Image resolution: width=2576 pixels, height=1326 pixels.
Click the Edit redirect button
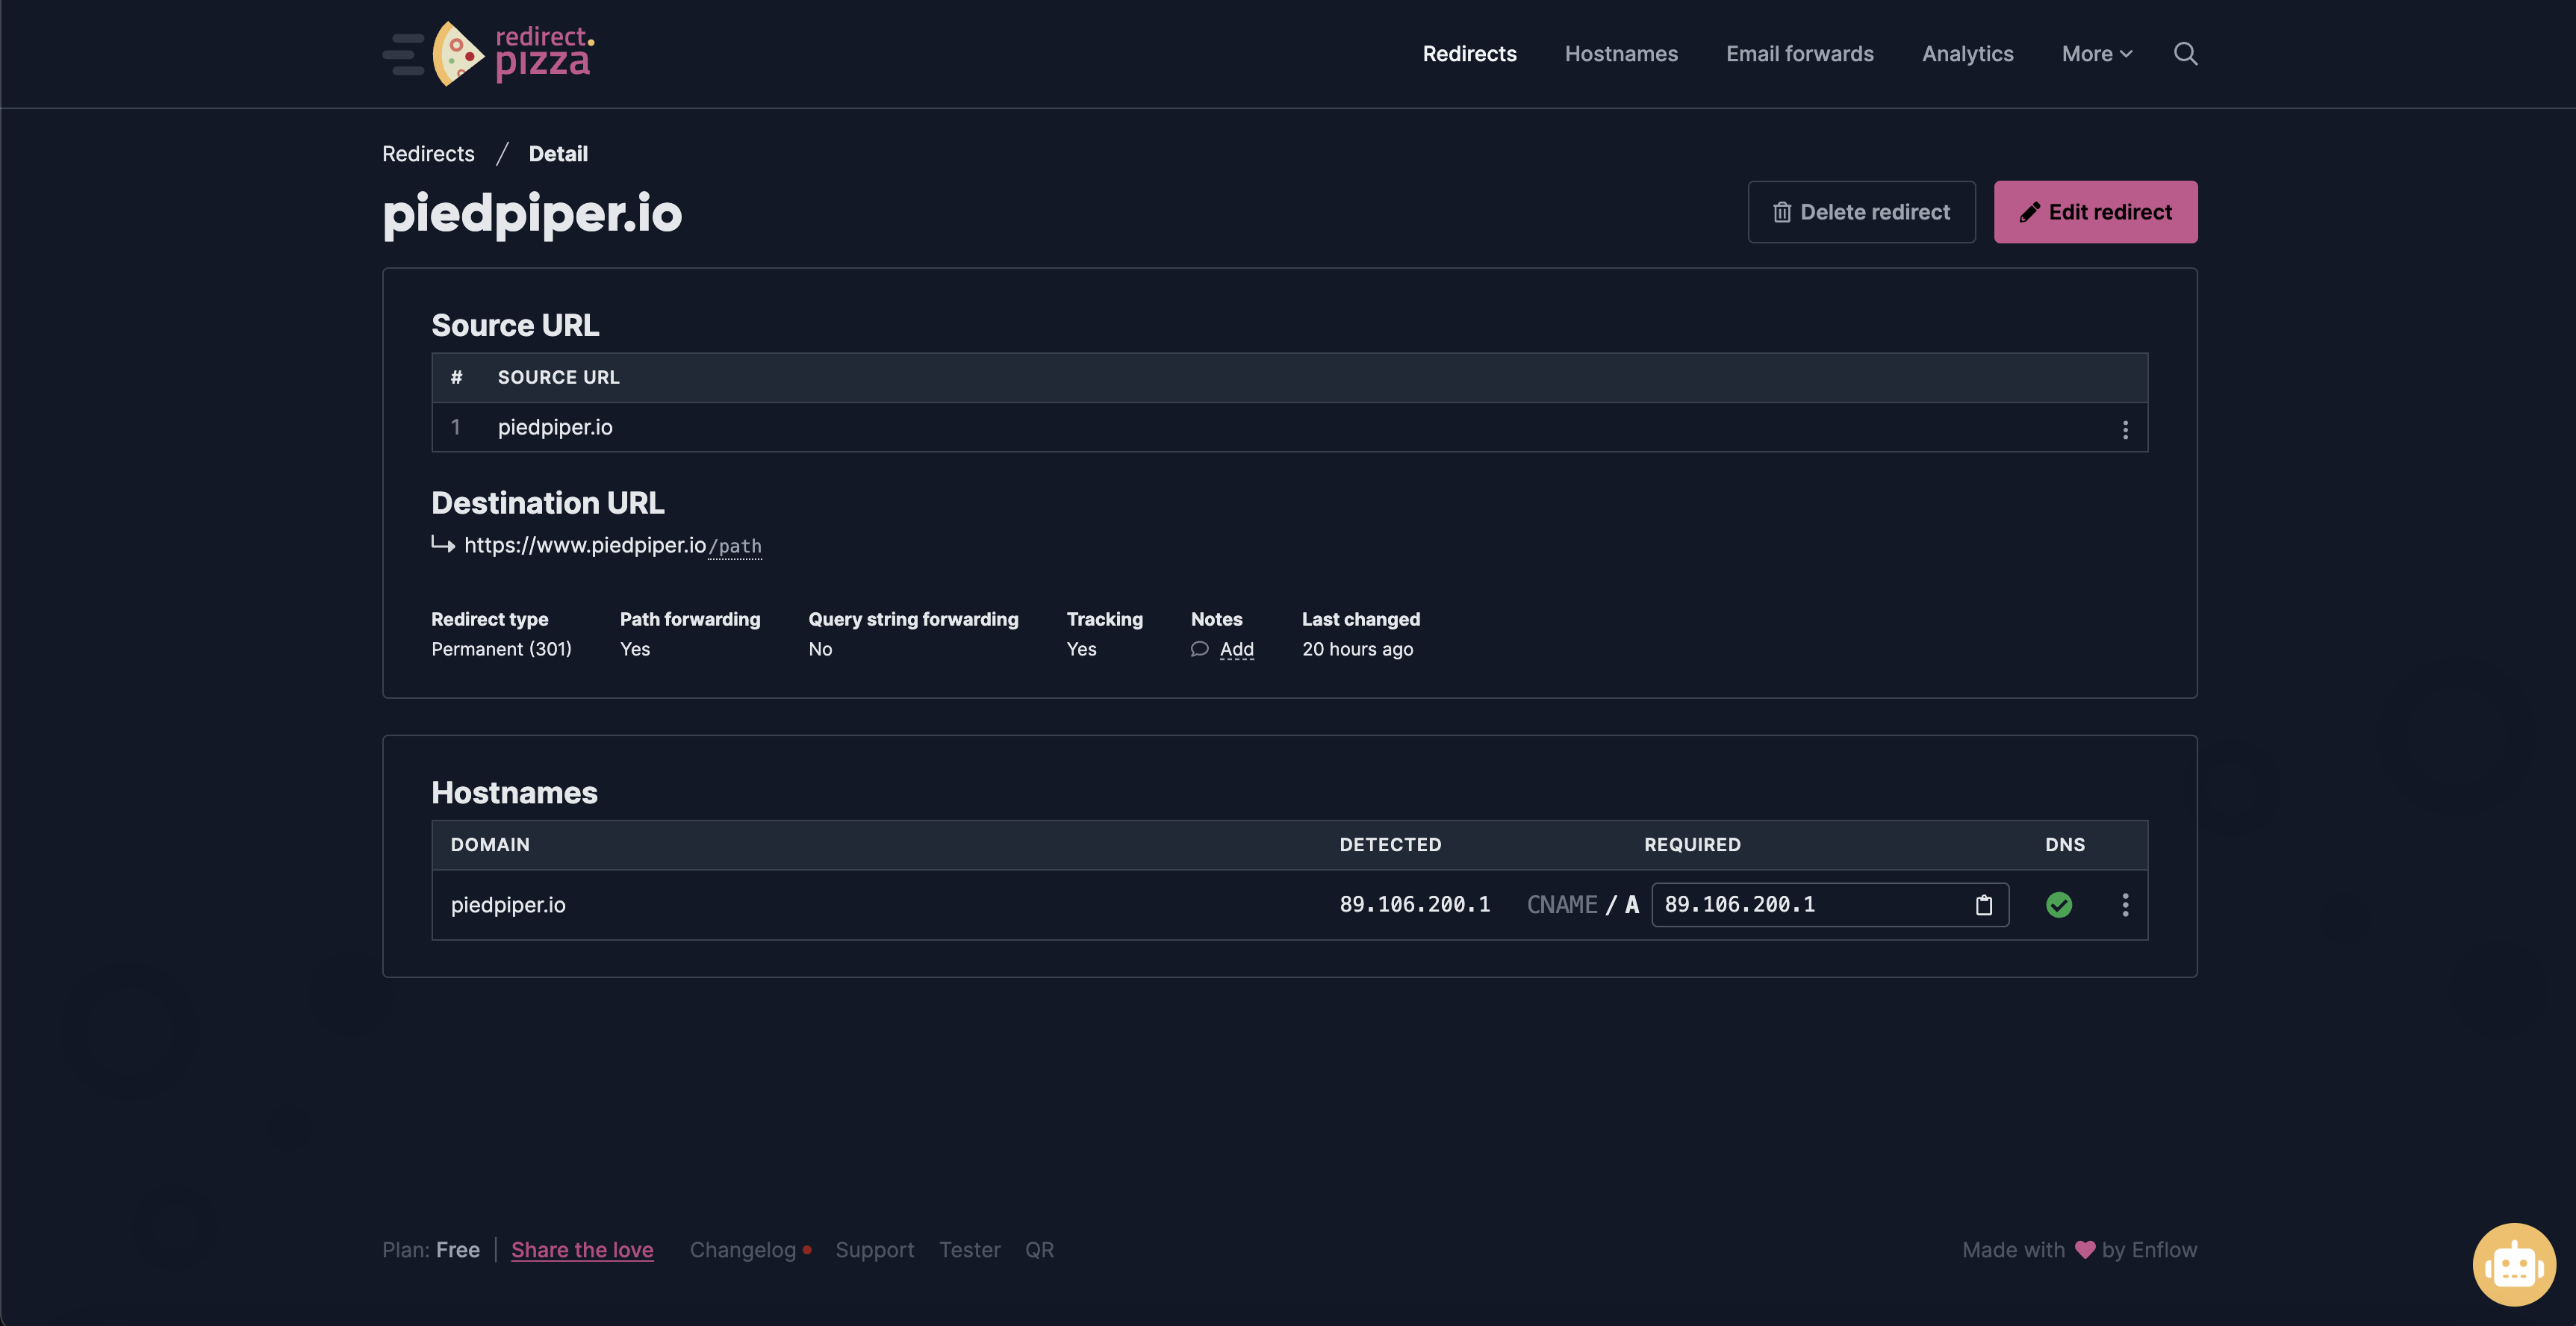pyautogui.click(x=2095, y=212)
